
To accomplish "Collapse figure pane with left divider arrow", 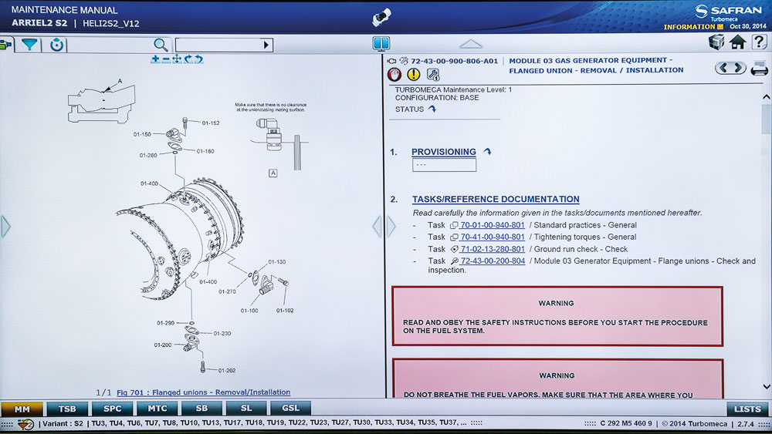I will click(378, 227).
